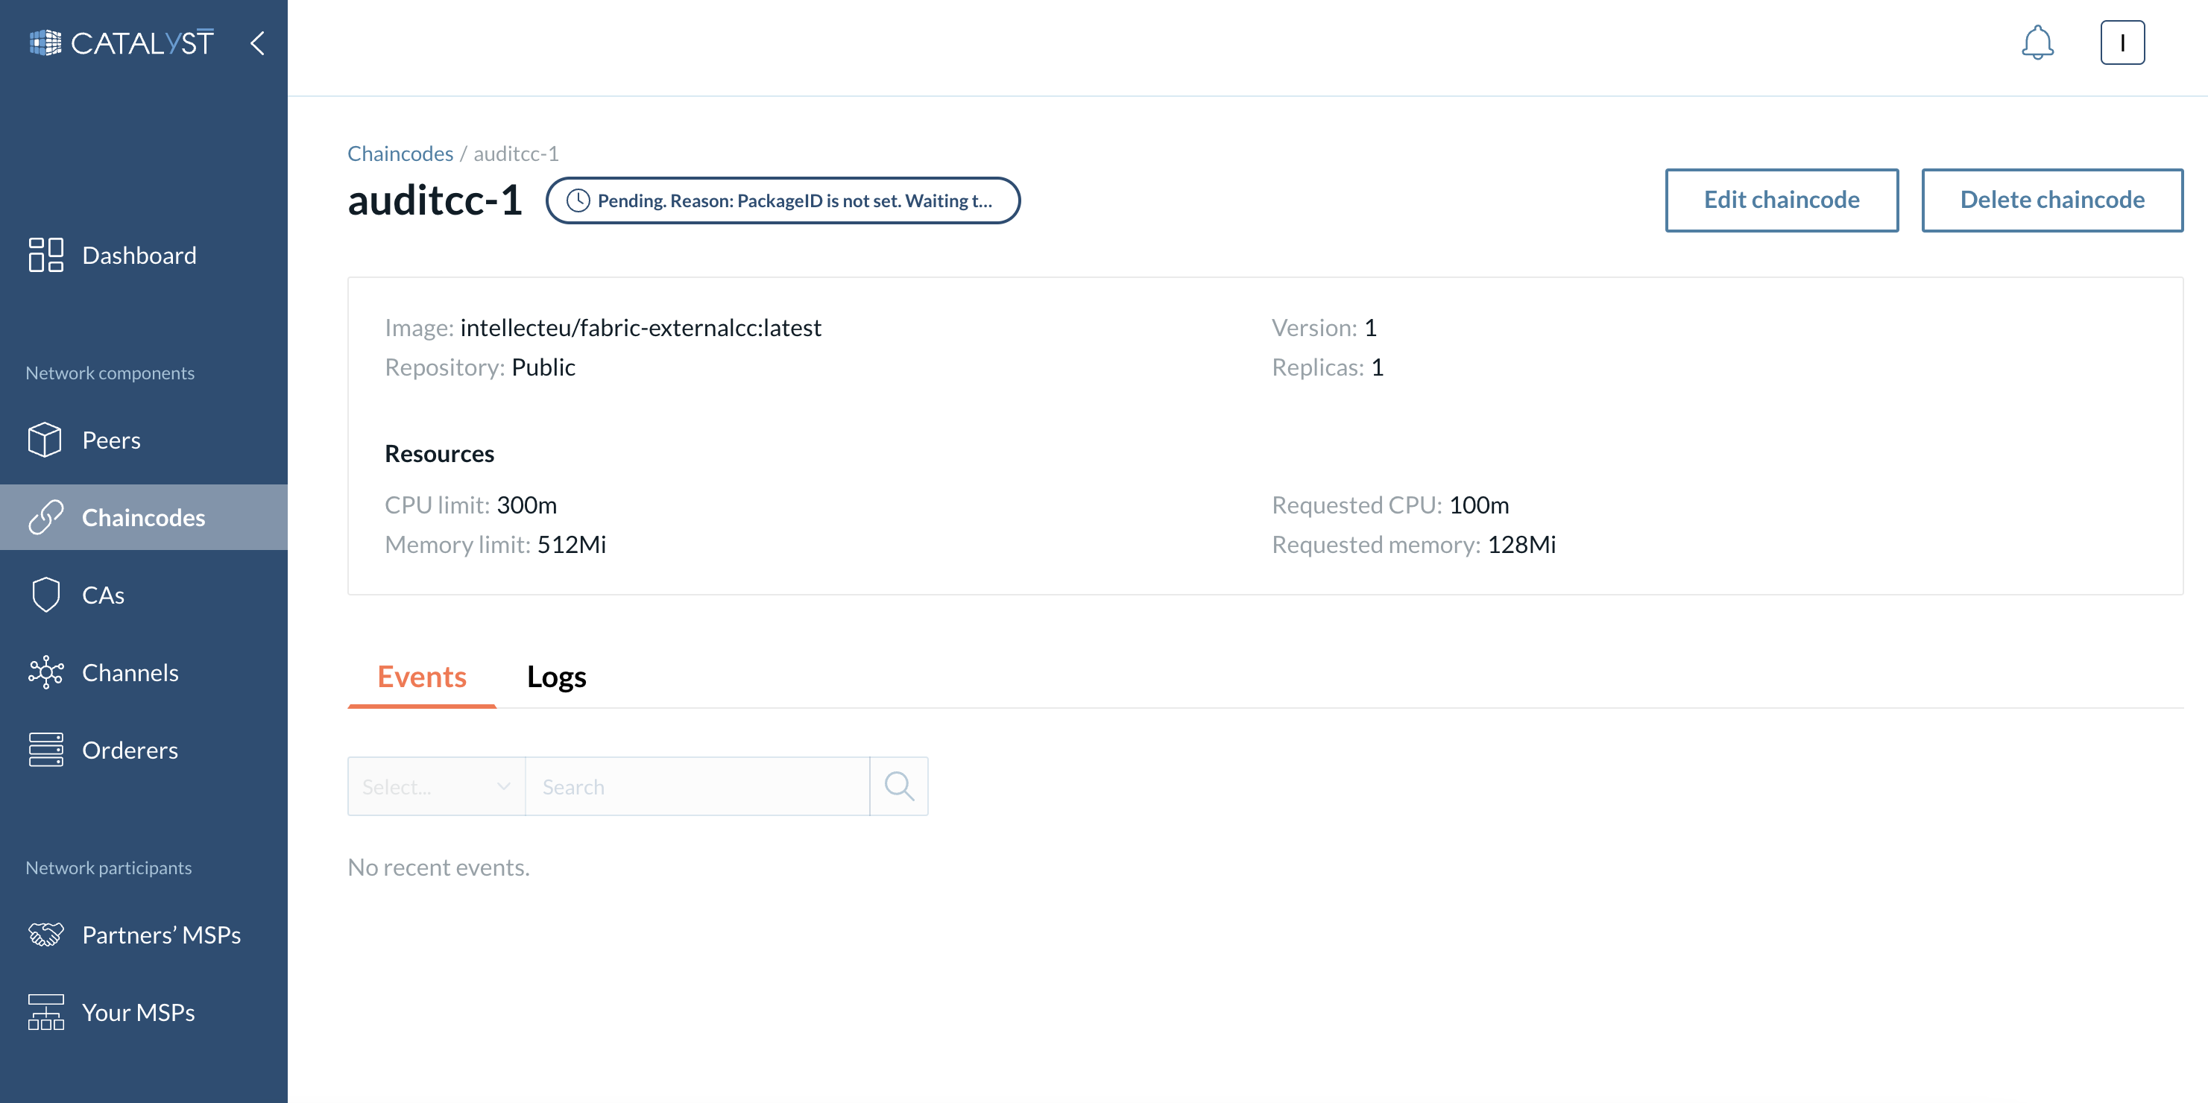The height and width of the screenshot is (1103, 2208).
Task: Open CAs using the shield icon
Action: click(45, 593)
